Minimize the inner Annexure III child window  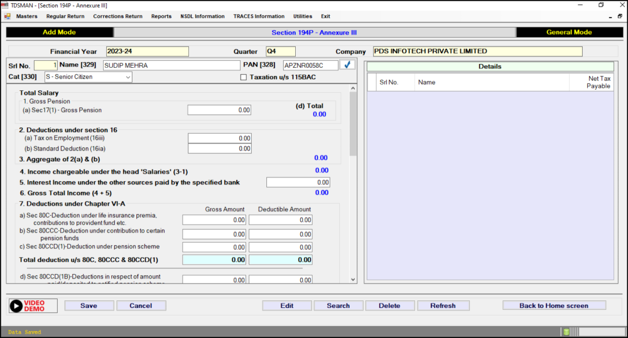[611, 16]
